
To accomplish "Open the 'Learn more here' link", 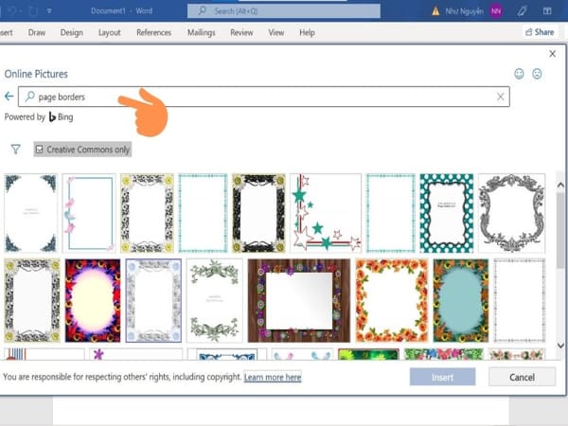I will pos(273,378).
